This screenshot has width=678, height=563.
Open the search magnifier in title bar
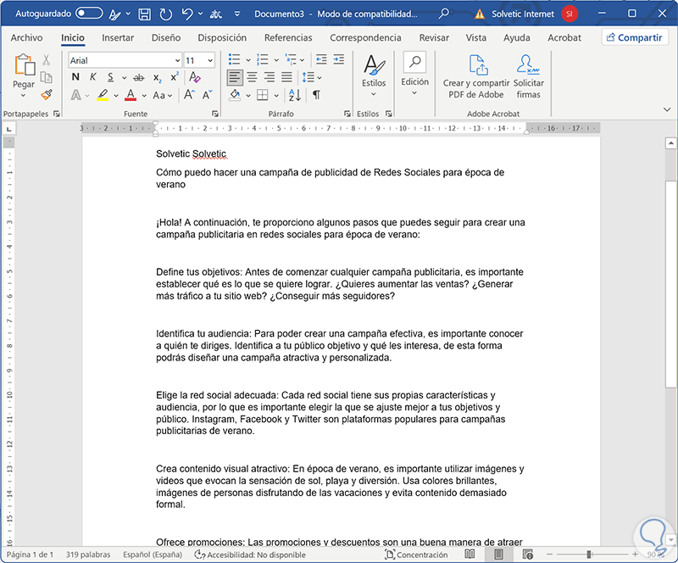tap(443, 14)
